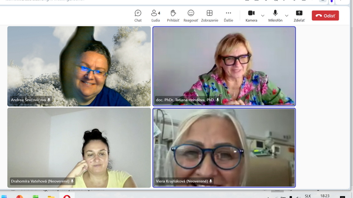Select Drahomíra Vatehová video tile
Screen dimensions: 353x198
79,148
